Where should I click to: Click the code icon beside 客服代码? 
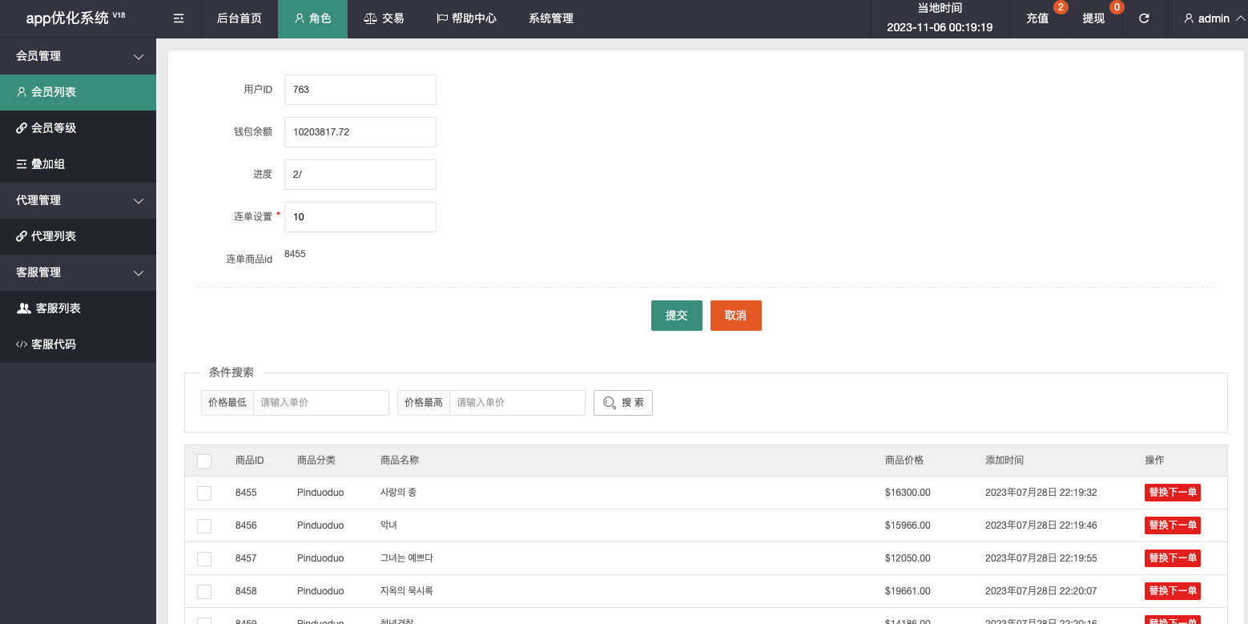[22, 344]
